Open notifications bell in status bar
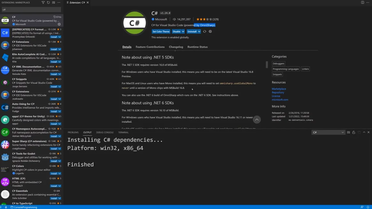372x209 pixels. point(368,207)
